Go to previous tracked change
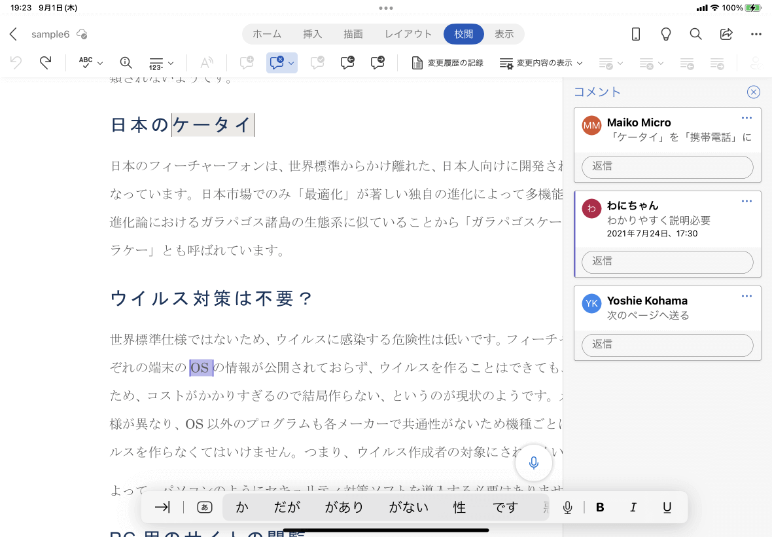This screenshot has width=772, height=537. coord(687,63)
